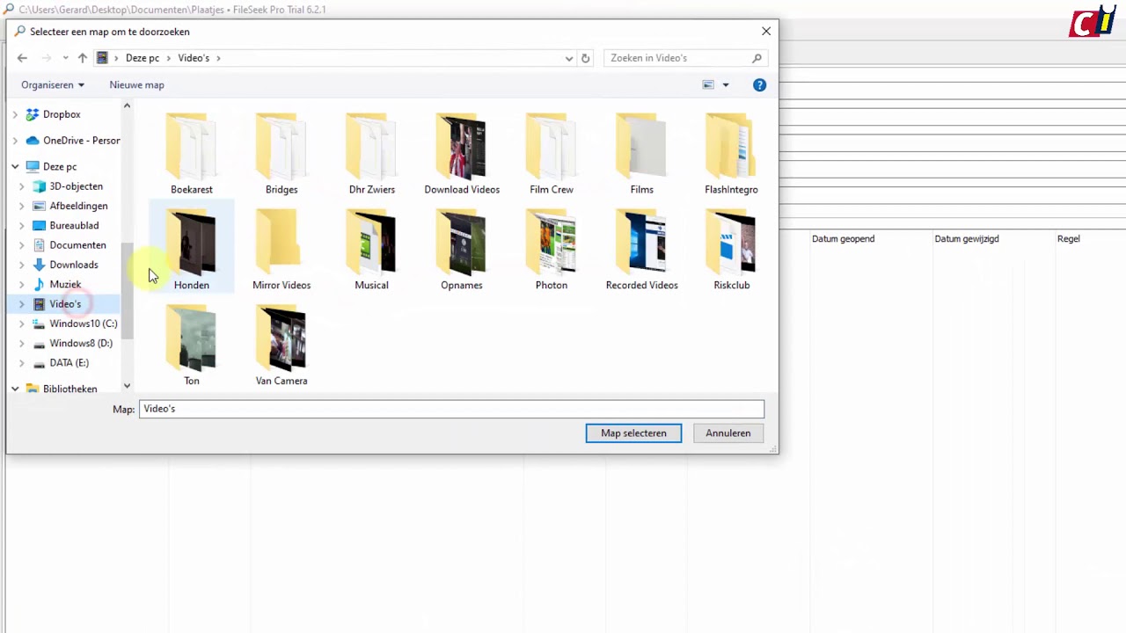Image resolution: width=1126 pixels, height=633 pixels.
Task: Select Dropbox in the navigation tree
Action: click(62, 114)
